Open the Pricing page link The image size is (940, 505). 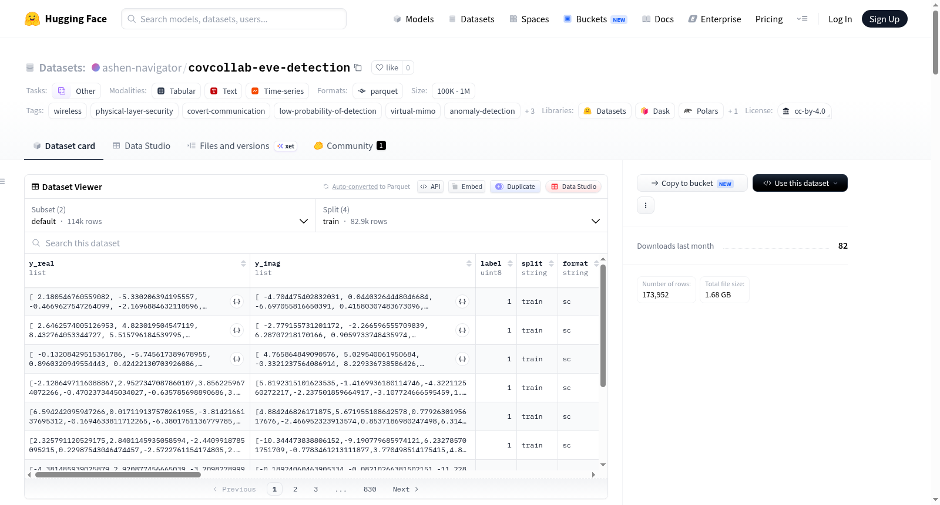click(769, 19)
